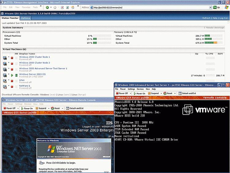
Task: Click Power Off in Server 2003 IIS console
Action: pyautogui.click(x=10, y=108)
